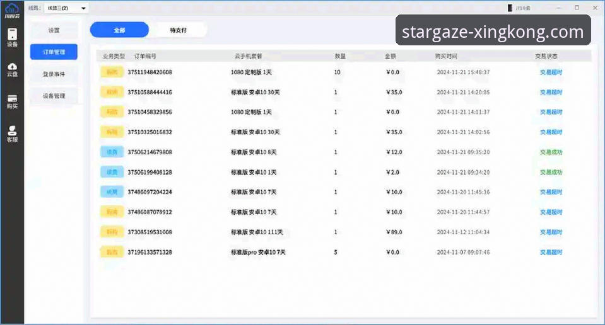This screenshot has width=605, height=325.
Task: Click 交易超时 status of order 37510588444416
Action: tap(551, 92)
